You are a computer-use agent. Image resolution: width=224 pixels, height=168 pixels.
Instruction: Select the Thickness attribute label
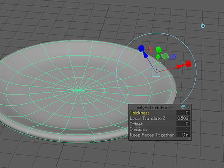coord(140,113)
